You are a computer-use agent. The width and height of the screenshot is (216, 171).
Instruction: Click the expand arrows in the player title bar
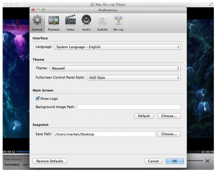pyautogui.click(x=211, y=4)
